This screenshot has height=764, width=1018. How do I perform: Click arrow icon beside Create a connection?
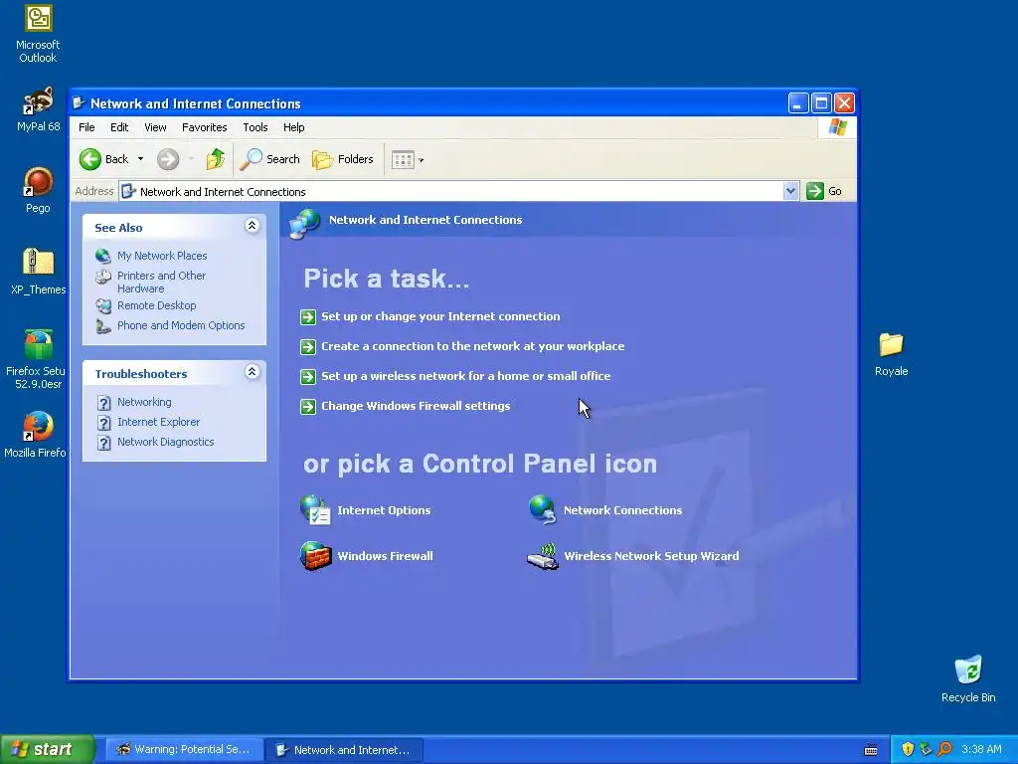(308, 347)
